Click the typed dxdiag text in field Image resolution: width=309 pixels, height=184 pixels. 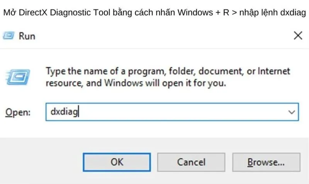(64, 112)
